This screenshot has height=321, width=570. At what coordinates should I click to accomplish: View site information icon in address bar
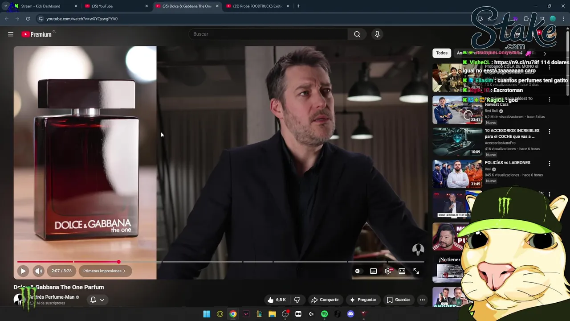(x=41, y=19)
